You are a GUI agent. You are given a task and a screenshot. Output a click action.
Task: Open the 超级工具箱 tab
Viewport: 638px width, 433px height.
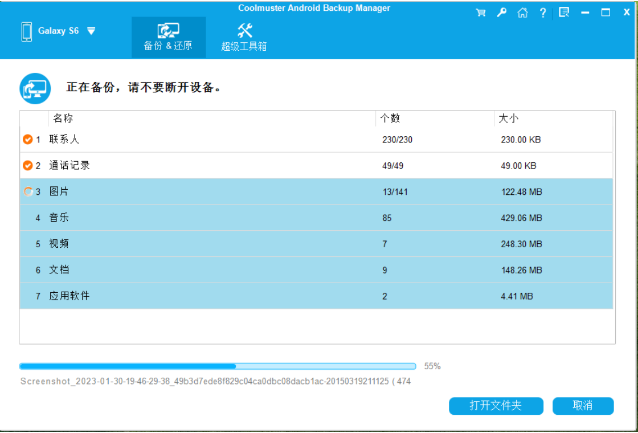coord(244,38)
